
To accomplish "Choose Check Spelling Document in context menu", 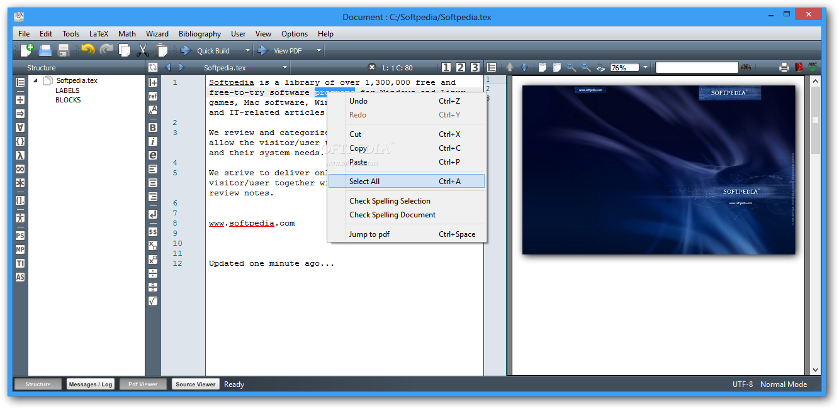I will click(406, 214).
